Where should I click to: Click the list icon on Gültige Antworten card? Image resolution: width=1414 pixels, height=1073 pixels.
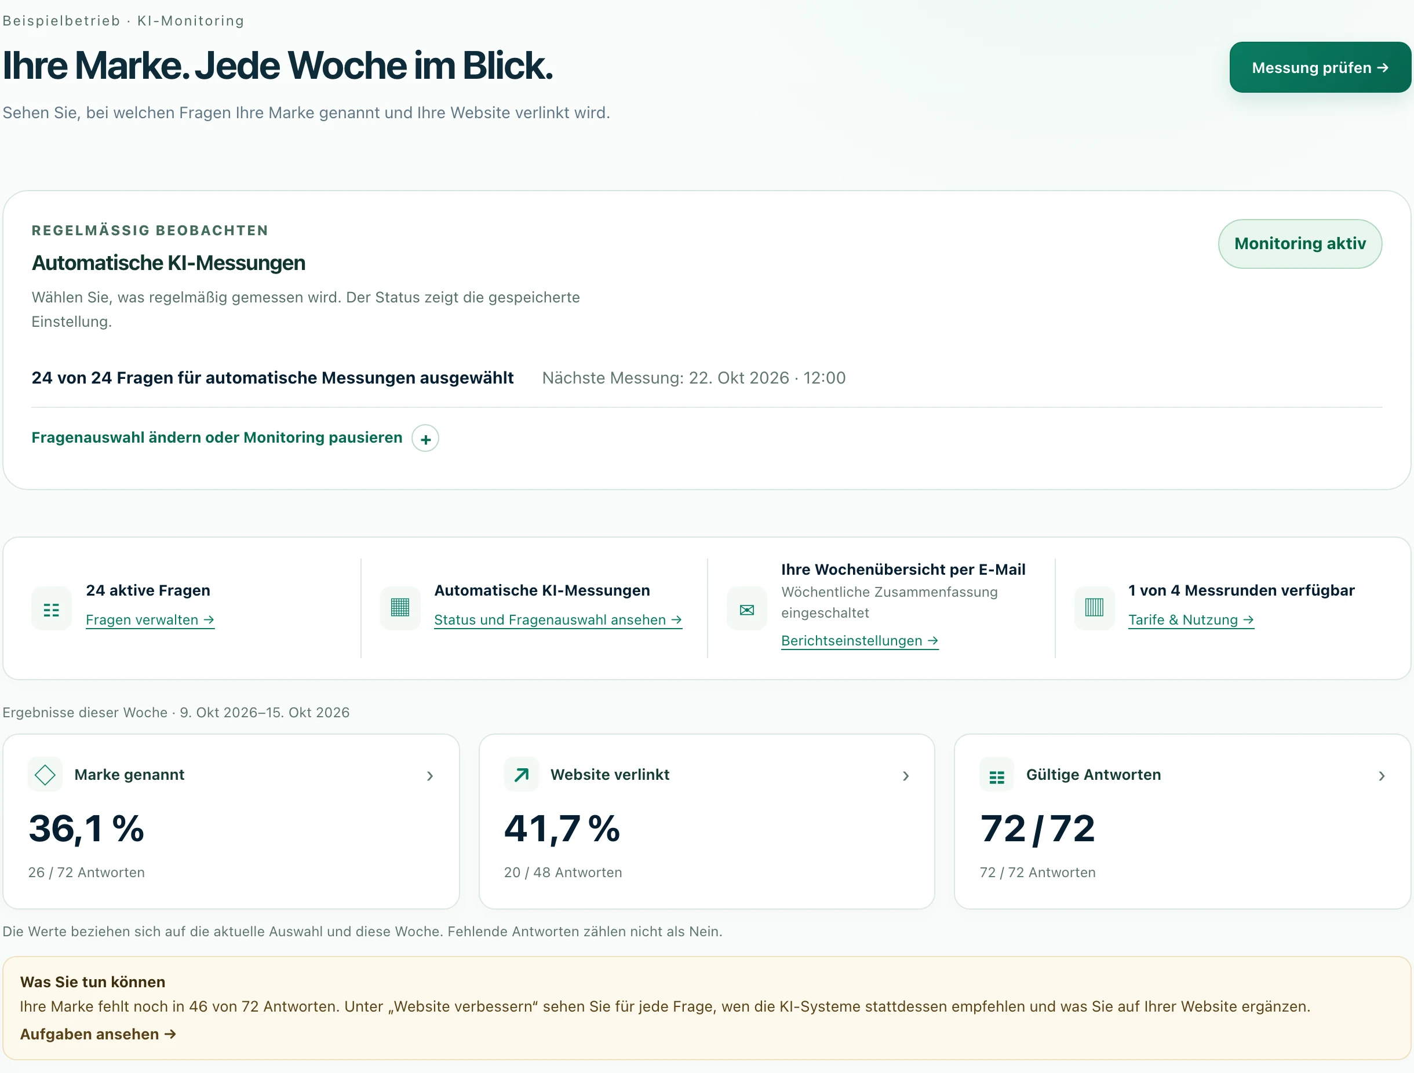coord(997,775)
